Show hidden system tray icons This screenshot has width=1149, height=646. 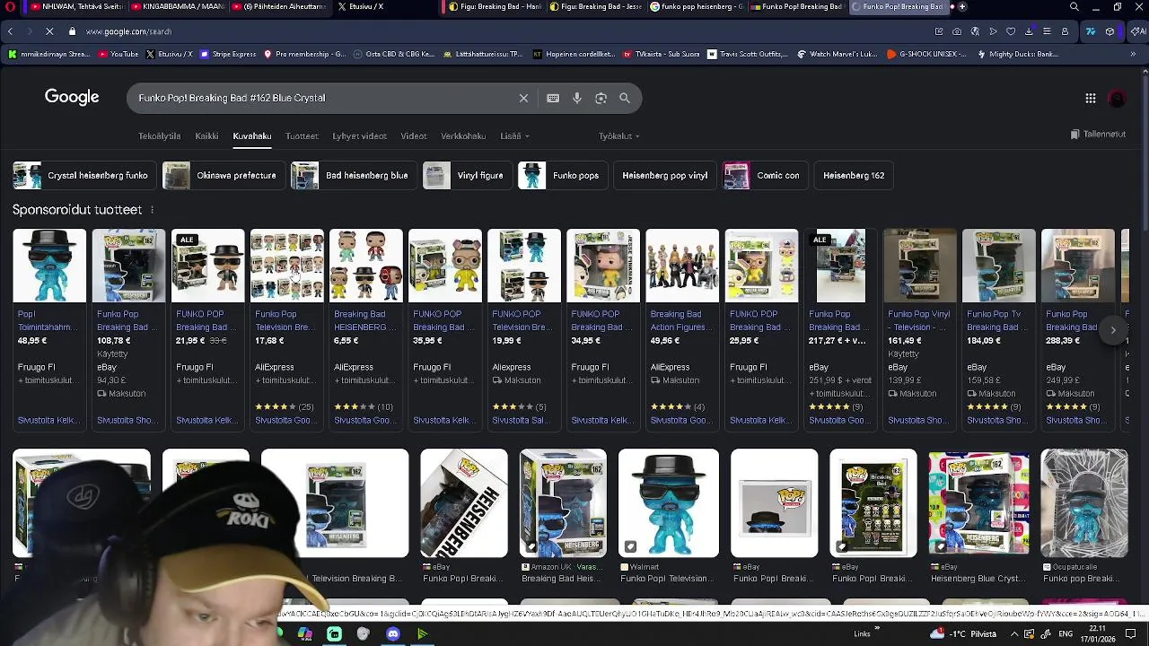(1015, 634)
